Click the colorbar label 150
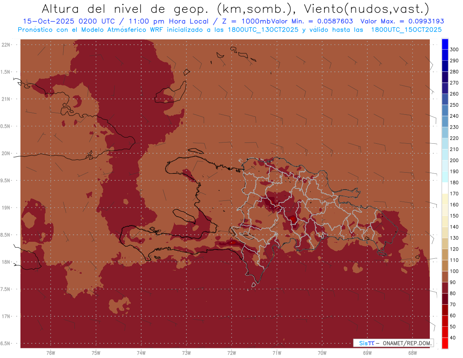Screen dimensions: 463x358 [x=454, y=216]
